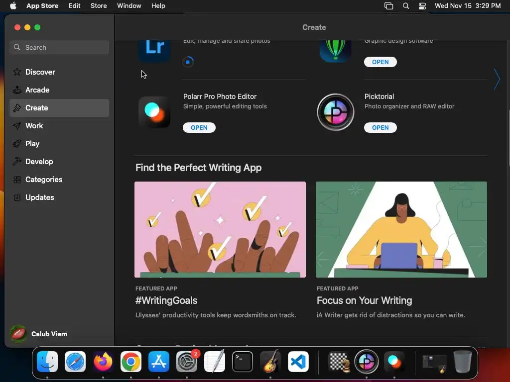
Task: Open TextEdit from the Dock
Action: pyautogui.click(x=215, y=362)
